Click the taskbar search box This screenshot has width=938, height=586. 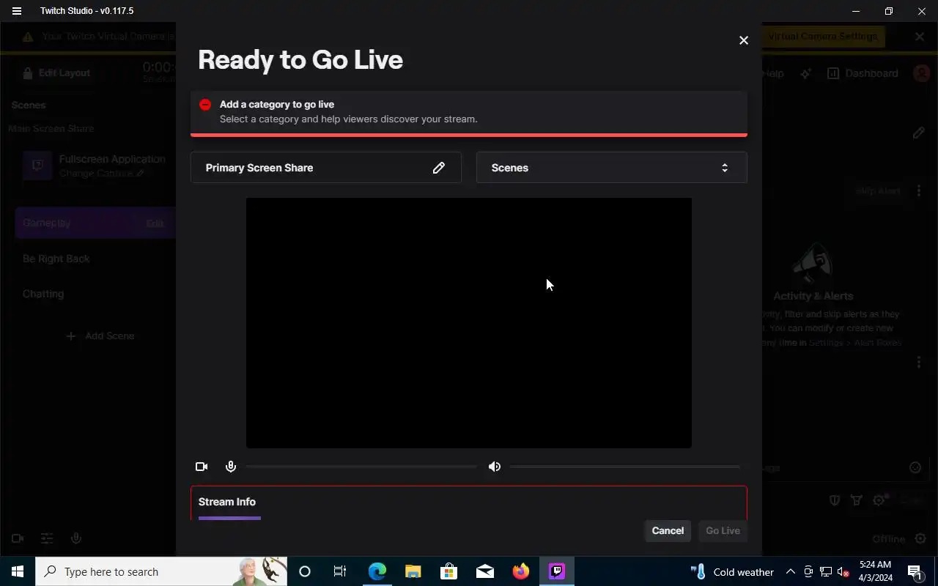[161, 572]
